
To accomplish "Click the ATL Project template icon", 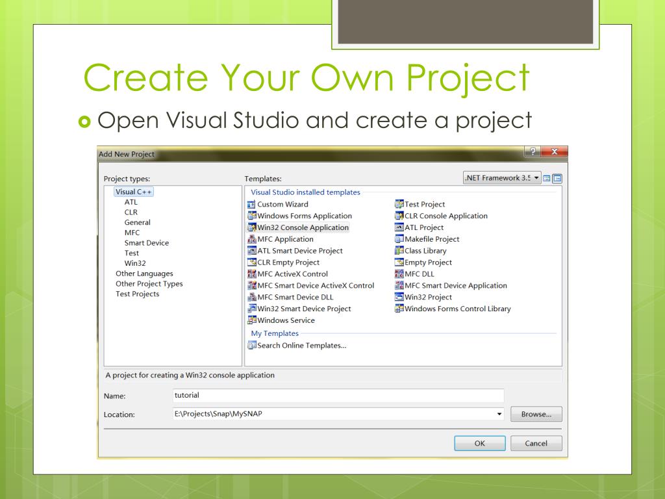I will pyautogui.click(x=399, y=227).
